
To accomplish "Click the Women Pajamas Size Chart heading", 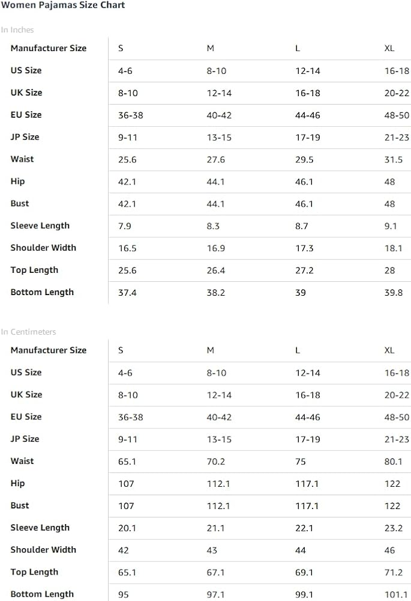I will (63, 5).
